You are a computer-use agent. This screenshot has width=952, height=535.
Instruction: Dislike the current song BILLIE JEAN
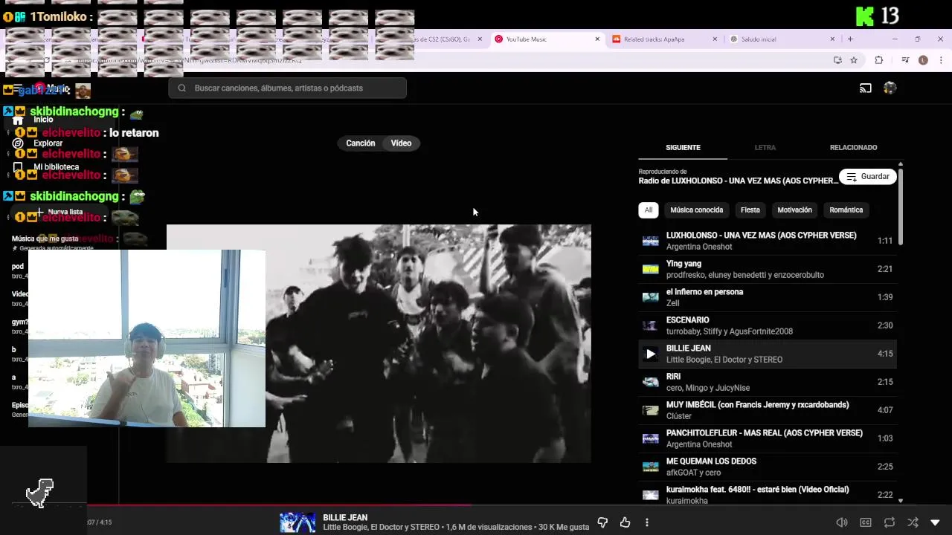(x=603, y=523)
